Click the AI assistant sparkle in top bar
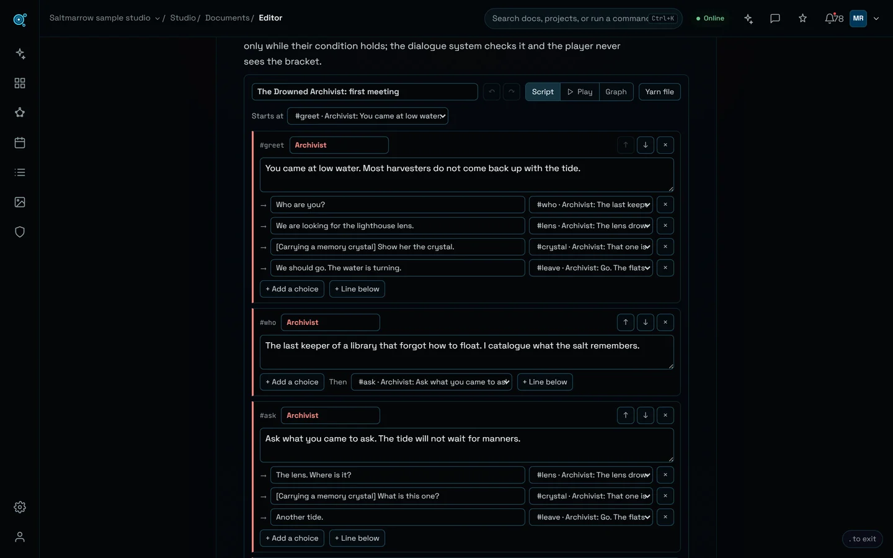This screenshot has height=558, width=893. [749, 19]
